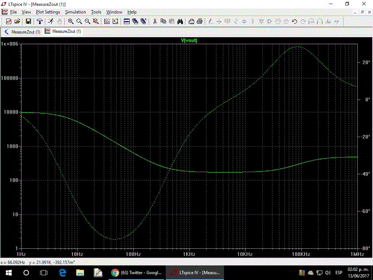Click the Pick Visible Traces icon
The width and height of the screenshot is (373, 280).
[x=107, y=22]
